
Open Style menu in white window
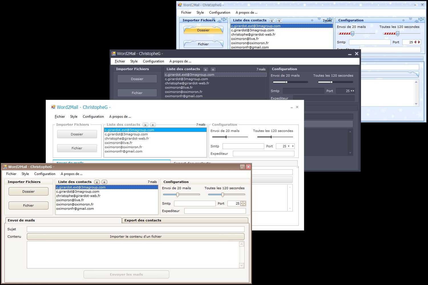[74, 117]
